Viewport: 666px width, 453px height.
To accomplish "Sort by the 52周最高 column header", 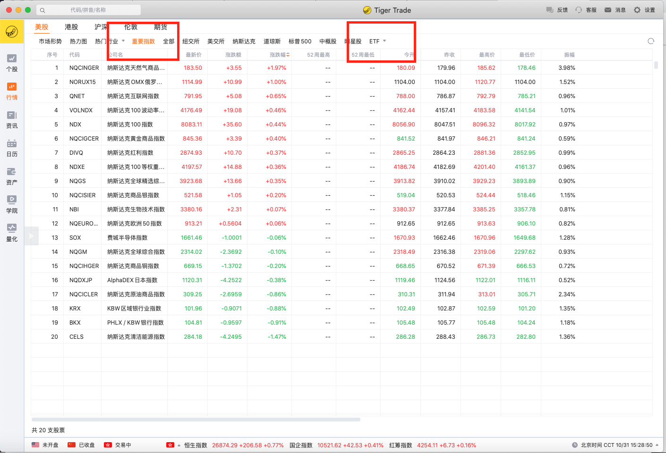I will click(318, 55).
